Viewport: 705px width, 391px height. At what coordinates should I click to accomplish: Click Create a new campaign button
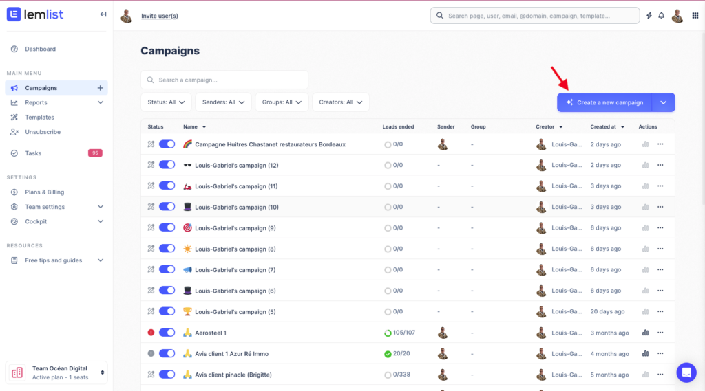click(x=604, y=102)
